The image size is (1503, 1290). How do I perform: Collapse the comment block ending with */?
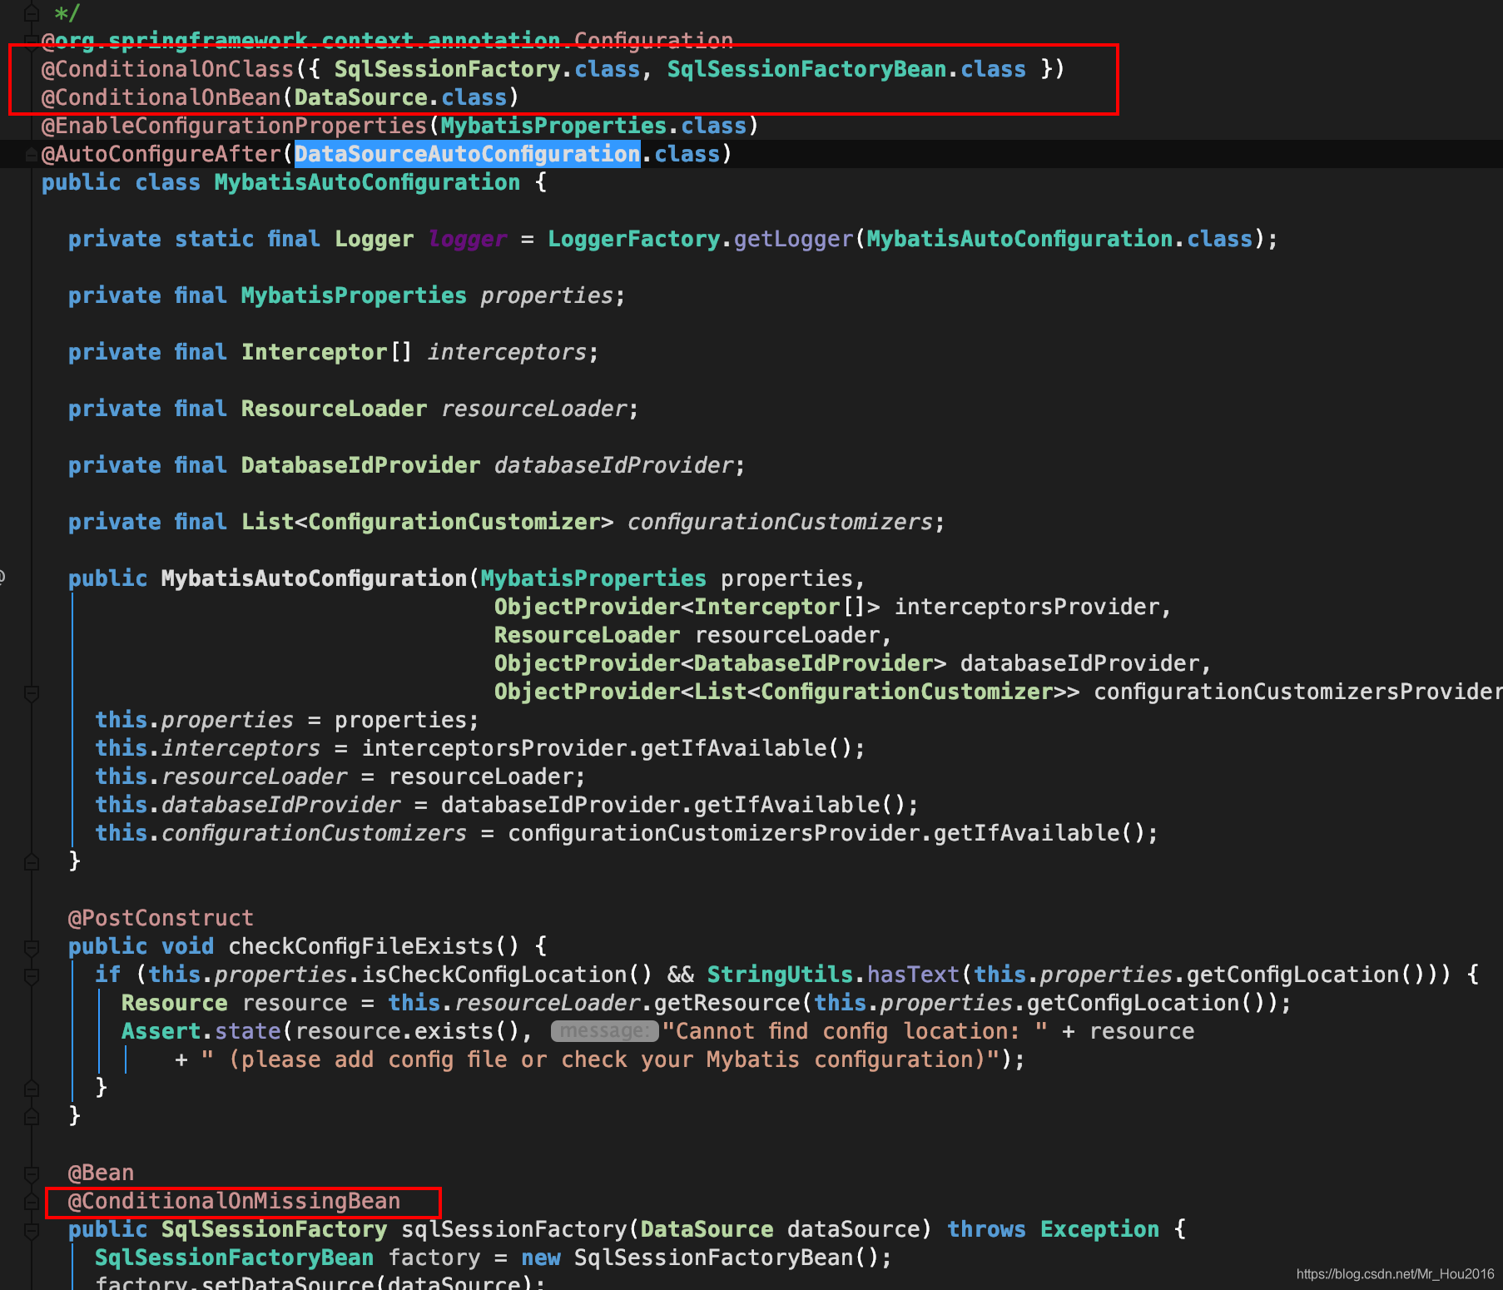[x=32, y=13]
